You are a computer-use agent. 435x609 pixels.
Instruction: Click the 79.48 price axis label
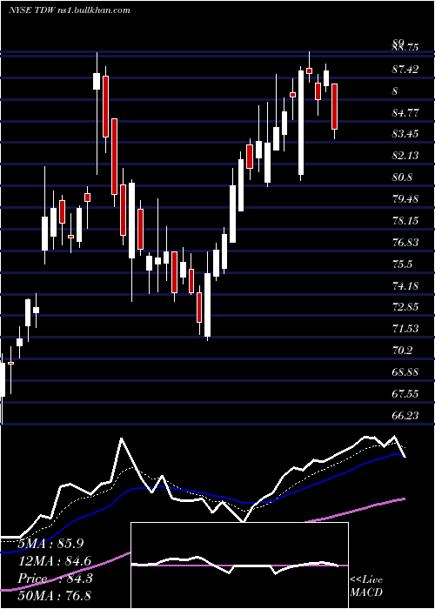[x=405, y=199]
